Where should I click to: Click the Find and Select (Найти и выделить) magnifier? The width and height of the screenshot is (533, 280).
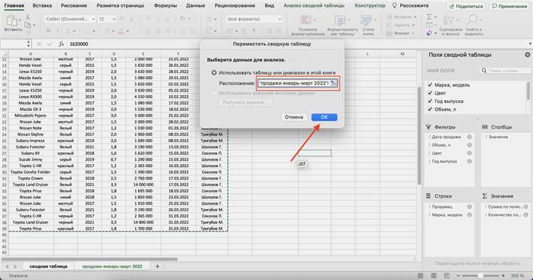[x=473, y=21]
